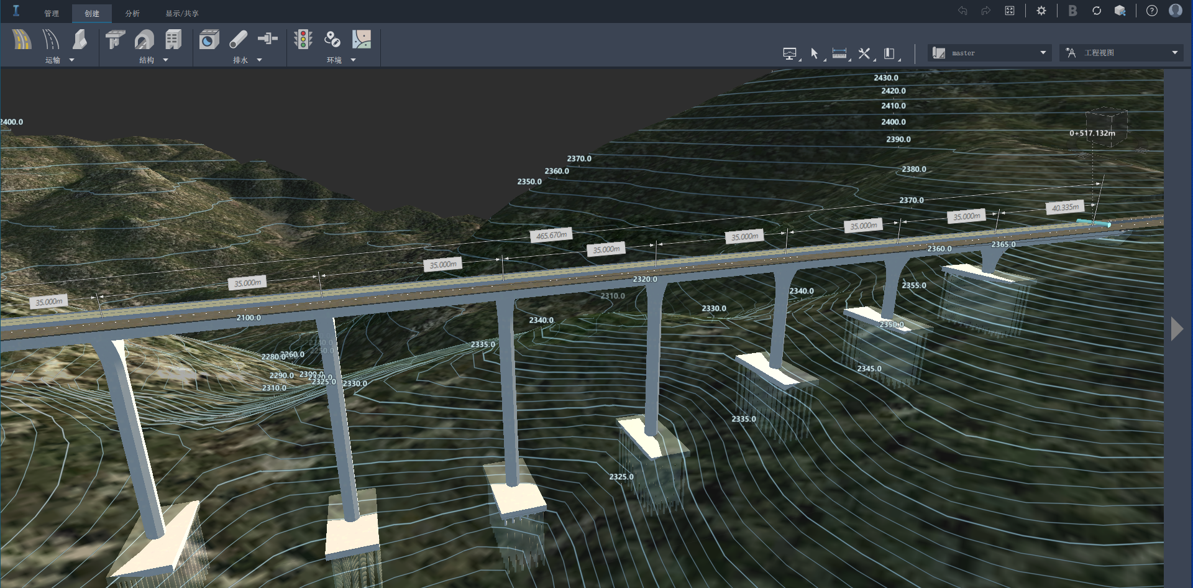Click the 465.670m total length dimension
This screenshot has height=588, width=1193.
tap(551, 235)
